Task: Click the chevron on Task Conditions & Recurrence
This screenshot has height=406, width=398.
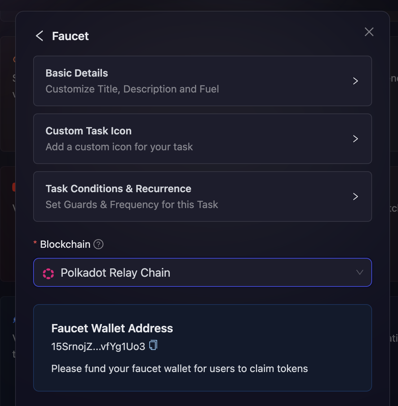Action: (355, 196)
